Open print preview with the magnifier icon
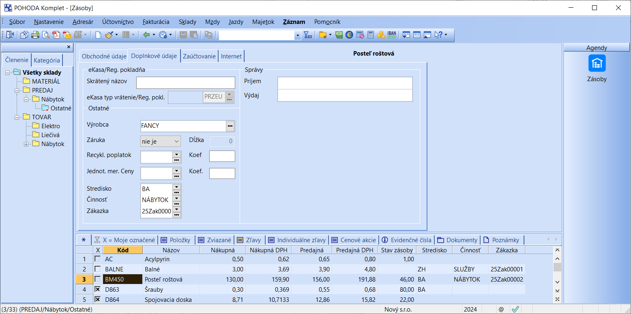This screenshot has height=314, width=631. click(x=46, y=35)
